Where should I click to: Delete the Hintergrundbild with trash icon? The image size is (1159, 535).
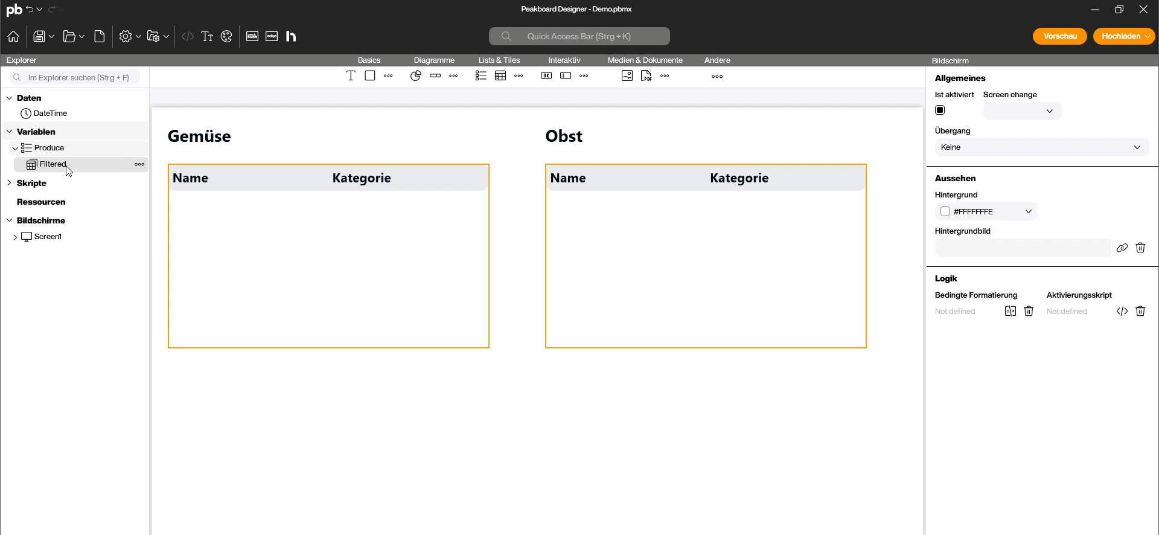1140,248
